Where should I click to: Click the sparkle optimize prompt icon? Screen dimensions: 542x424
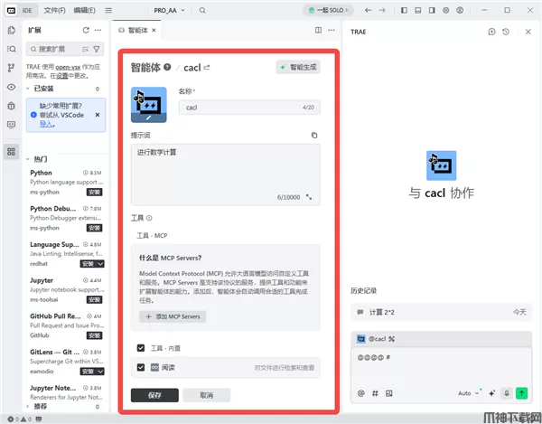[x=491, y=393]
